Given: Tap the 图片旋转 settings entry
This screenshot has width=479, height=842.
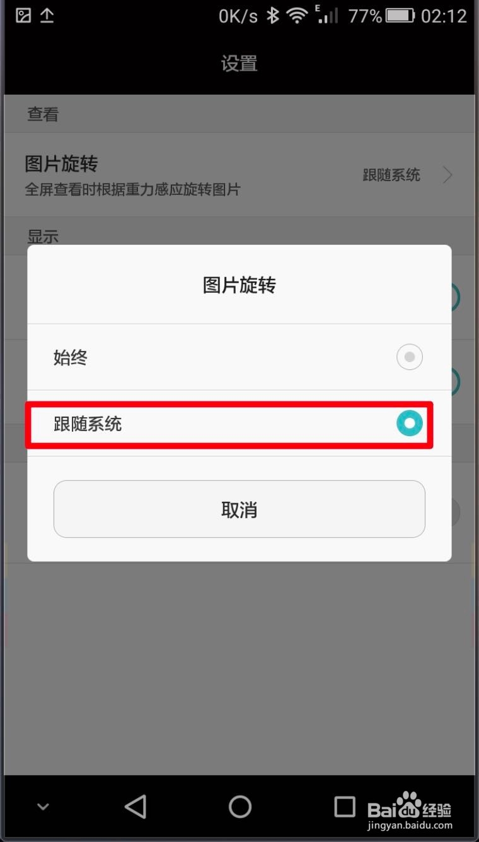Looking at the screenshot, I should point(239,175).
